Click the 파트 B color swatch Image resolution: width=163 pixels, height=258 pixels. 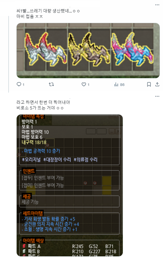tap(24, 251)
